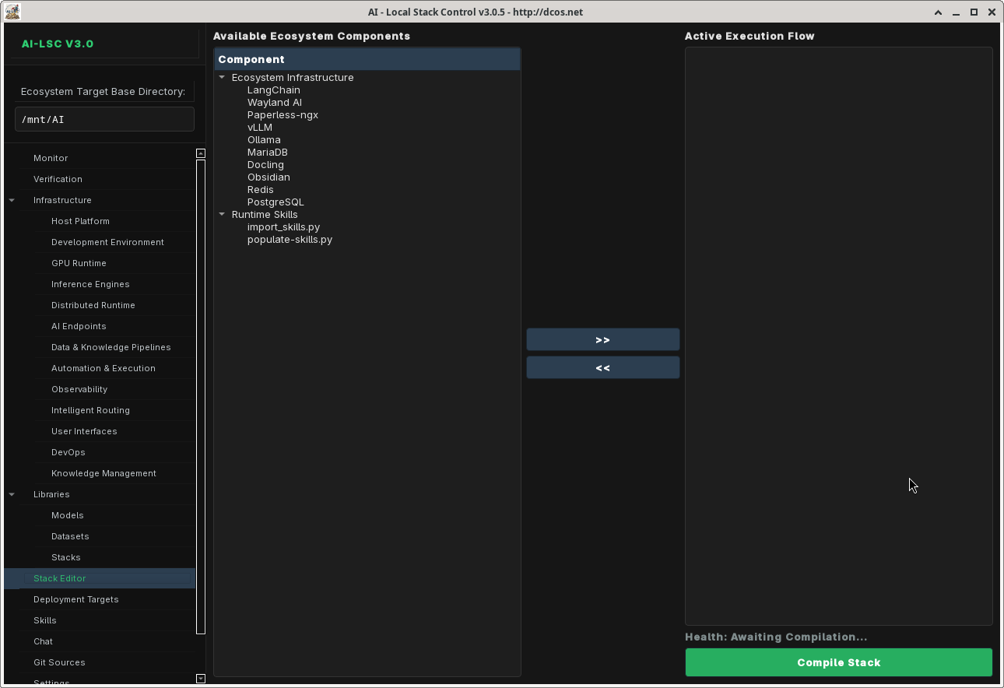This screenshot has width=1004, height=688.
Task: Select the Obsidian component
Action: (269, 177)
